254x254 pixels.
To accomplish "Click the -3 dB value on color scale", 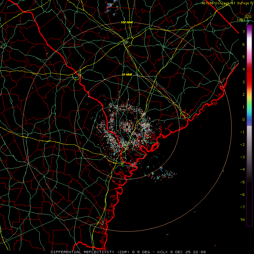I will click(x=242, y=157).
